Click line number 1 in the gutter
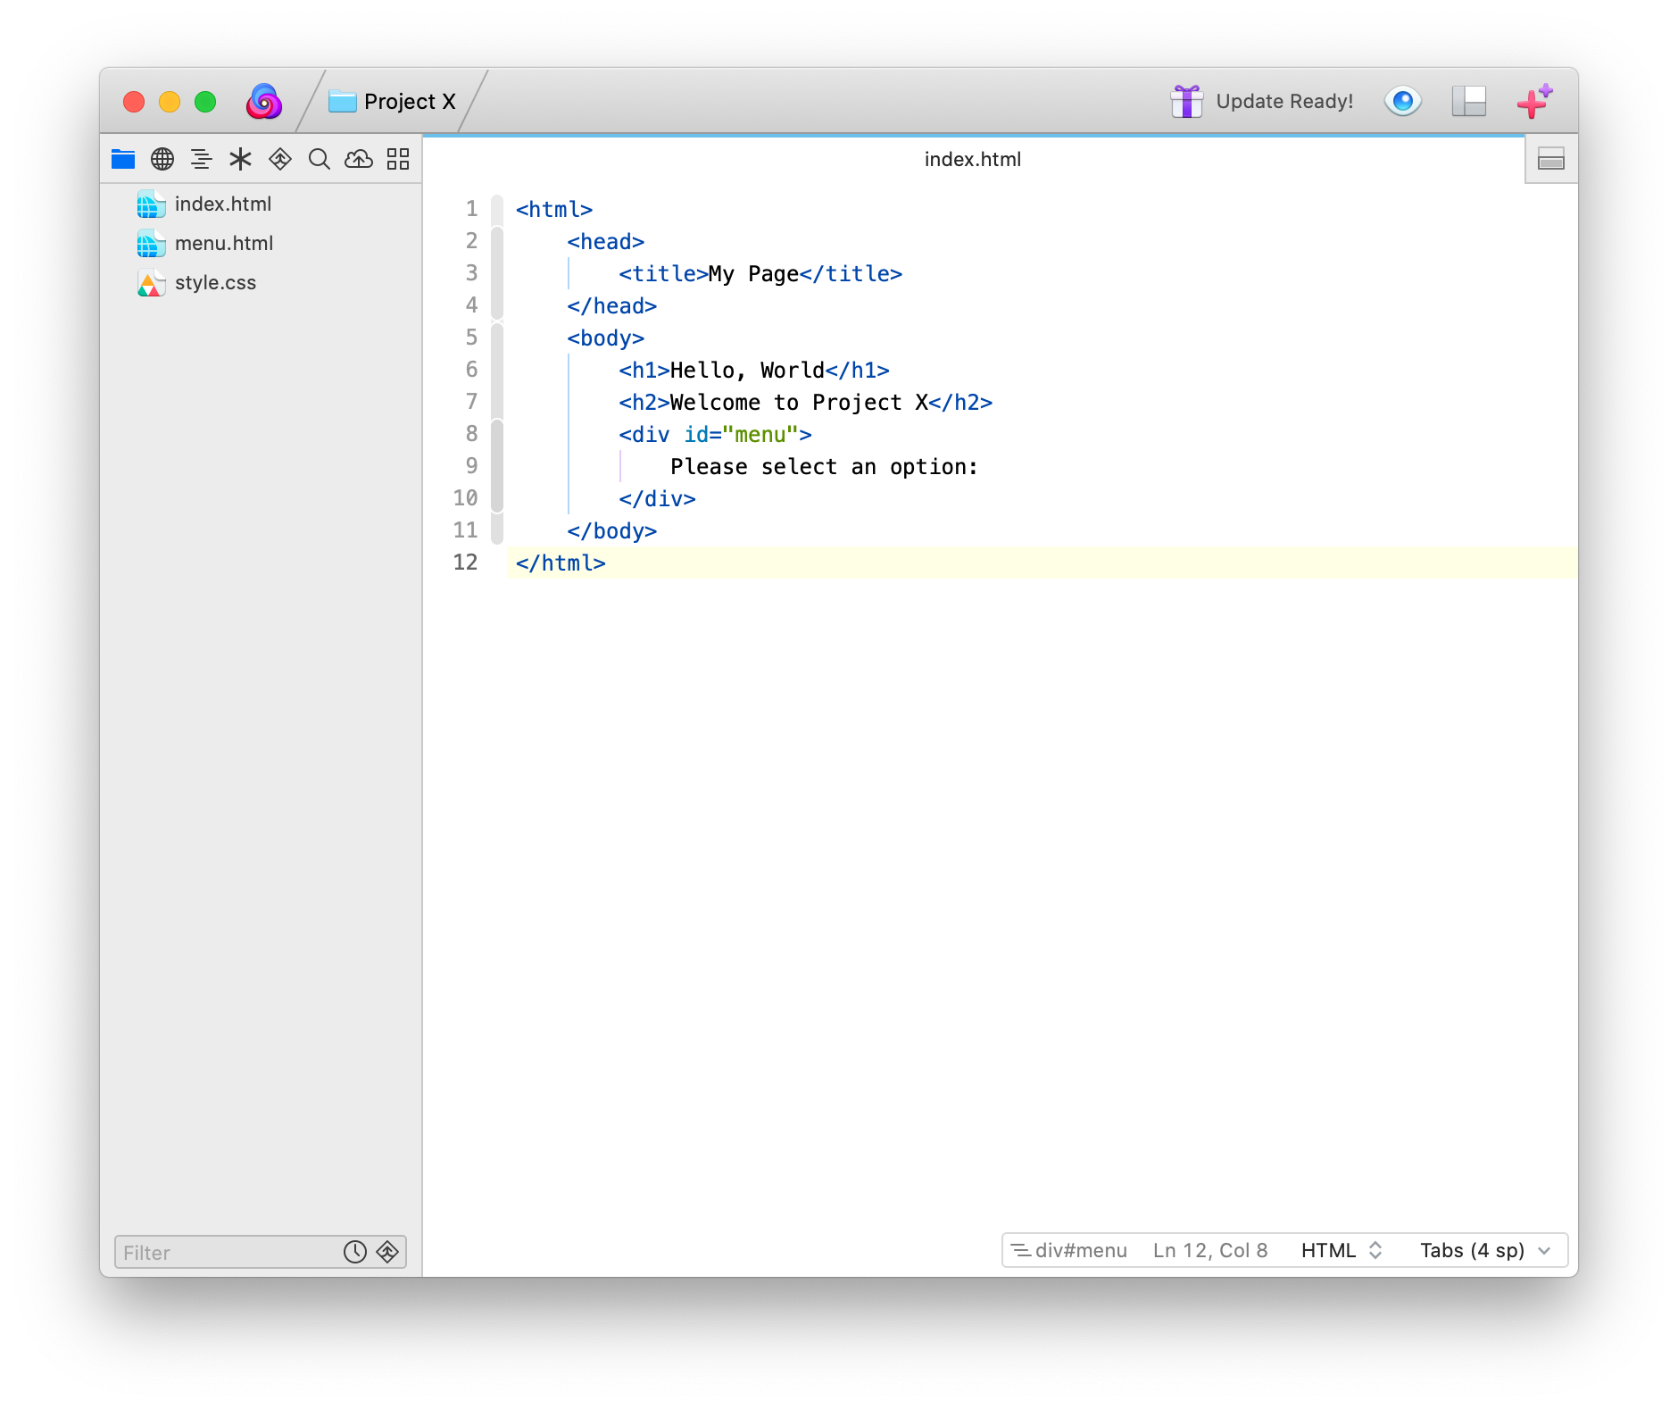The width and height of the screenshot is (1678, 1409). tap(471, 209)
